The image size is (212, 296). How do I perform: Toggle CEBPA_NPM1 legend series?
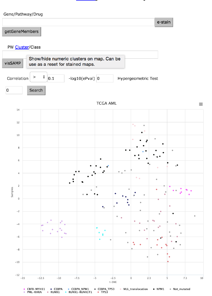tap(80, 289)
